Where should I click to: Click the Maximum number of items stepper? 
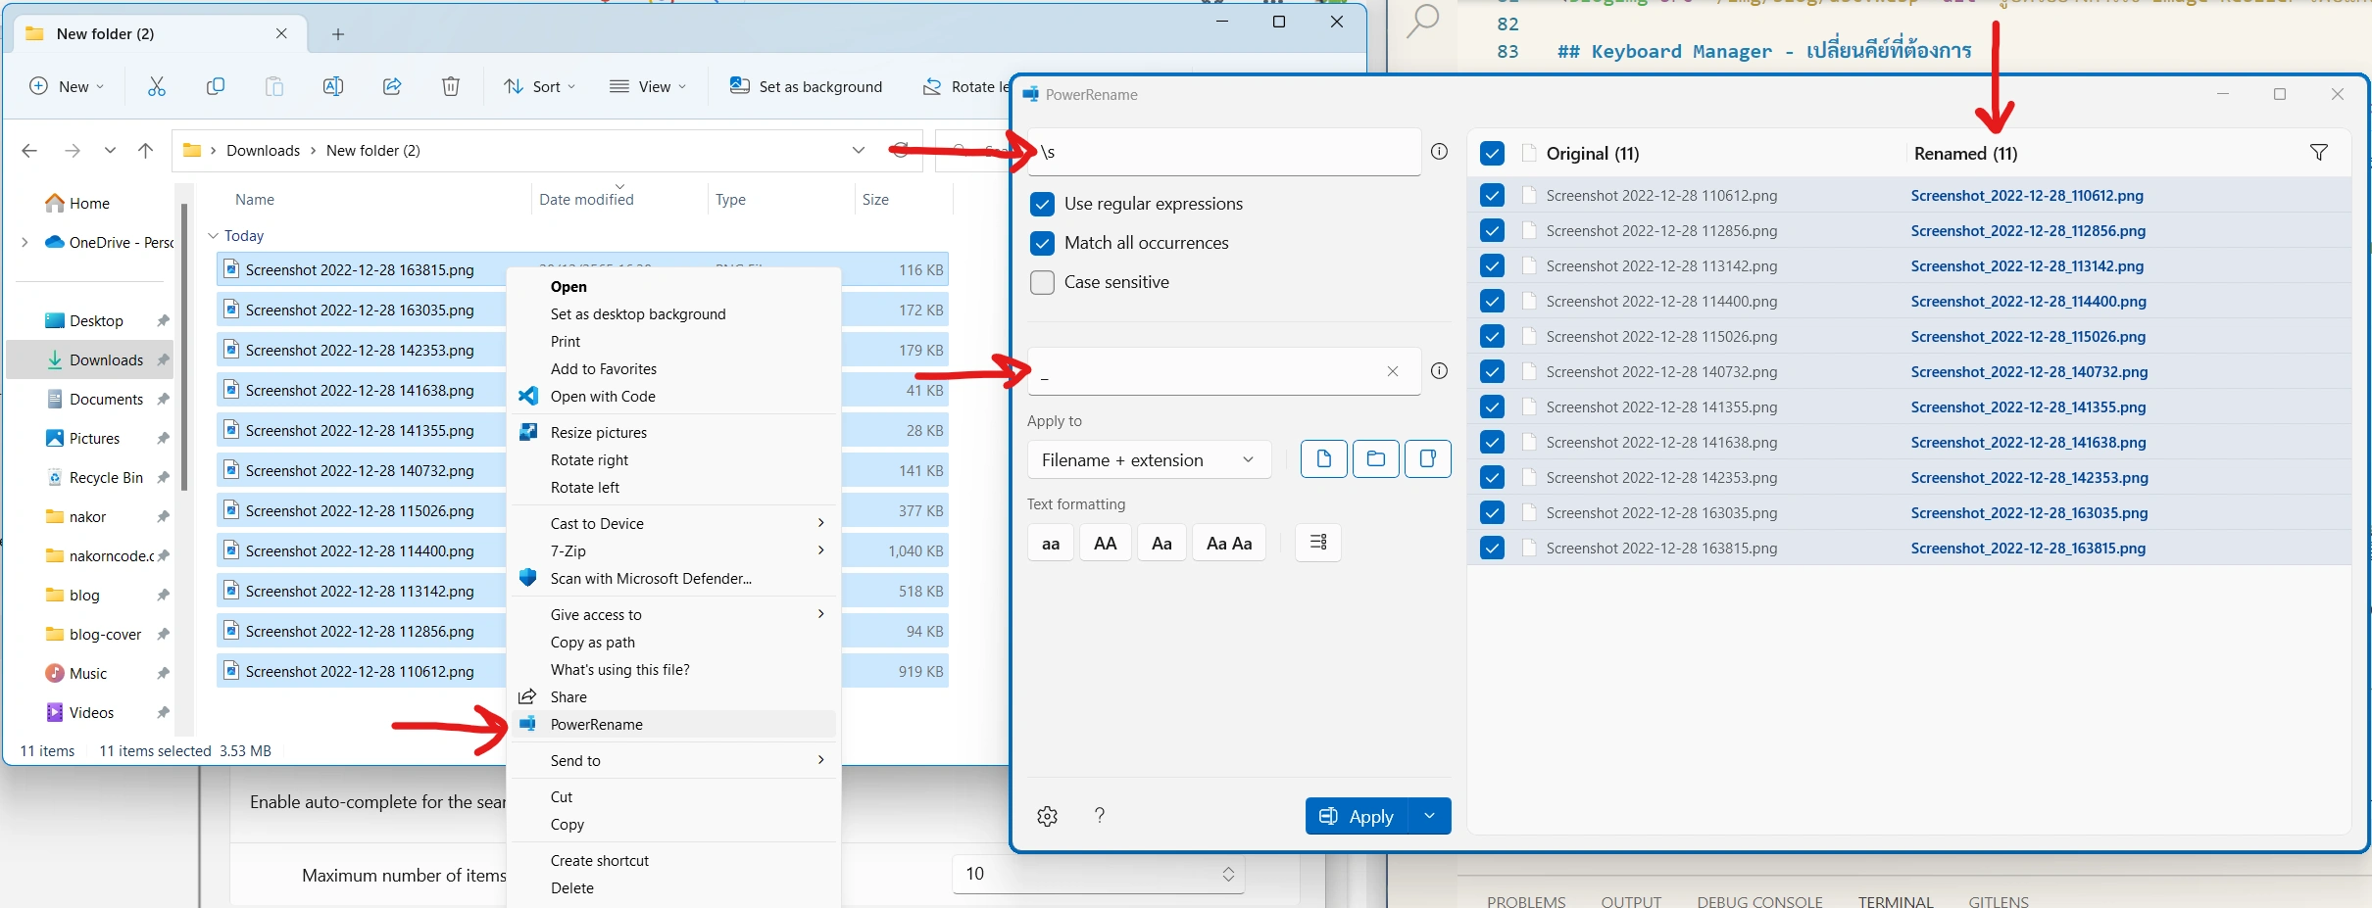[x=1228, y=874]
